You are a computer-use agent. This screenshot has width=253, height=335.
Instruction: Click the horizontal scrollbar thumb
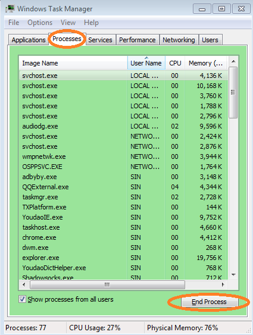[x=107, y=284]
